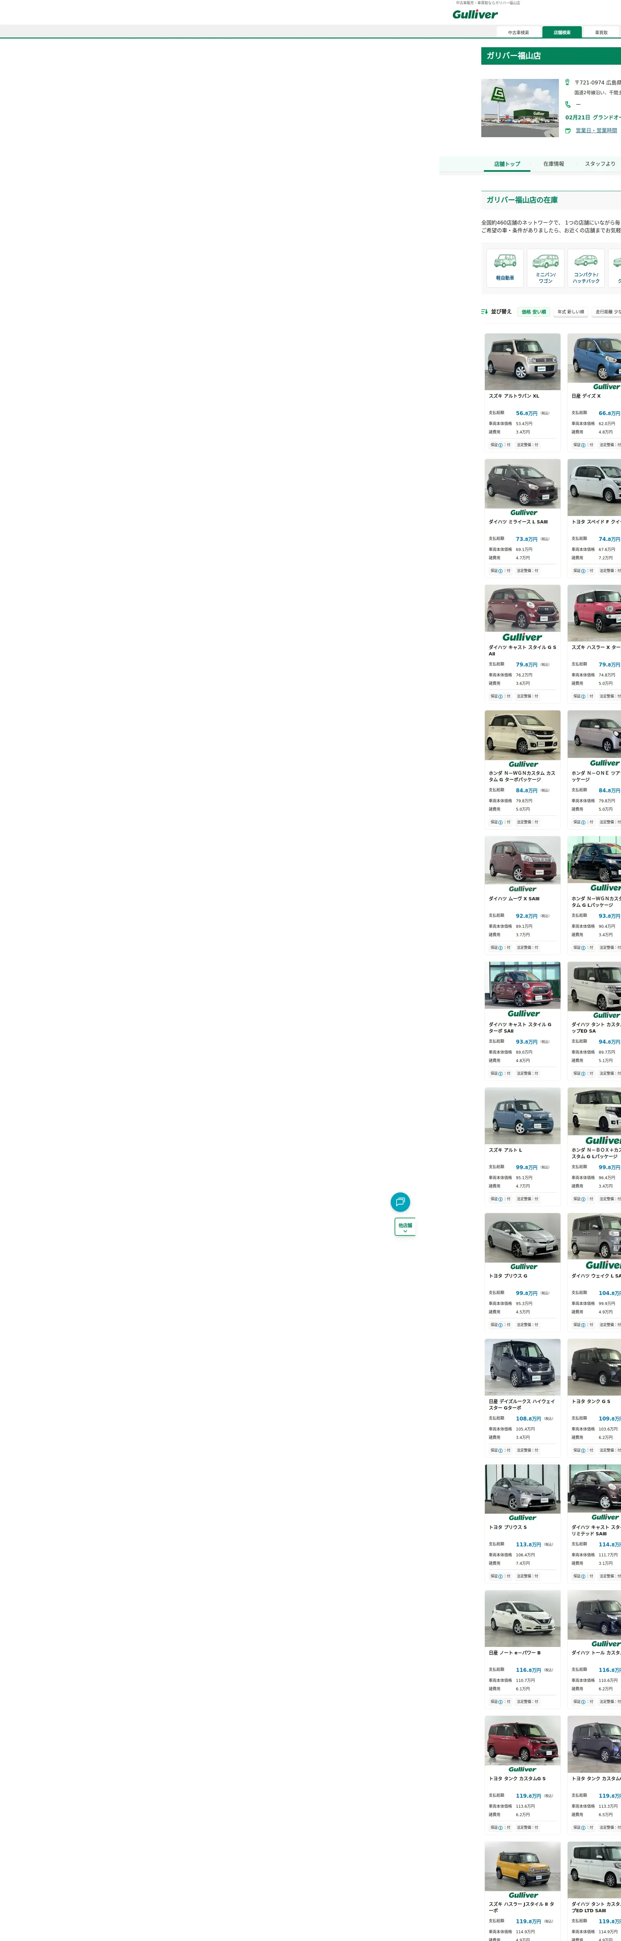Open 保証 info icon on トヨタ プリウス G card
The width and height of the screenshot is (621, 1941).
pyautogui.click(x=500, y=1325)
